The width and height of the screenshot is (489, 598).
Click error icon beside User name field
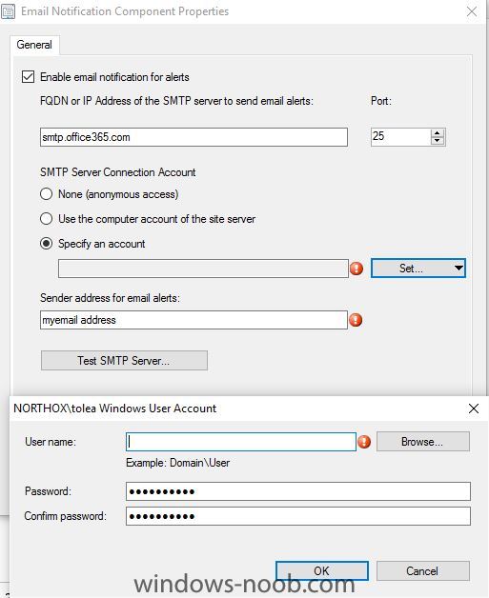(x=364, y=442)
